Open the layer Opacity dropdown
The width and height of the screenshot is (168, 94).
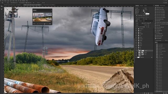click(148, 25)
